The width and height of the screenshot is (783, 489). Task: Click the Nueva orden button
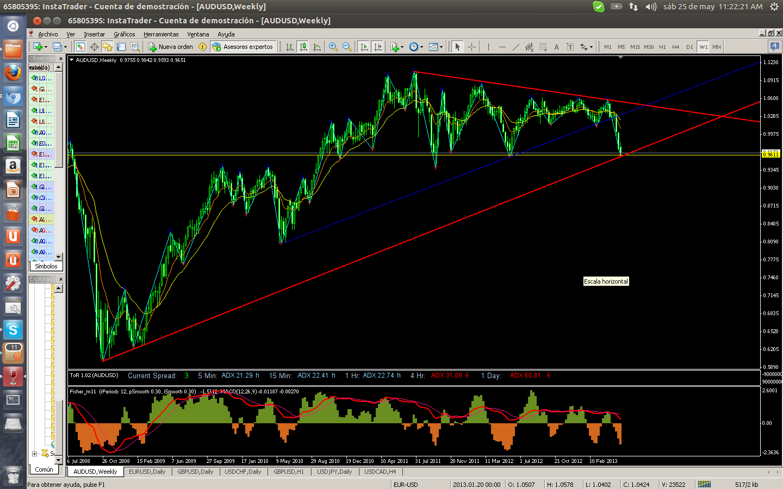pyautogui.click(x=171, y=47)
